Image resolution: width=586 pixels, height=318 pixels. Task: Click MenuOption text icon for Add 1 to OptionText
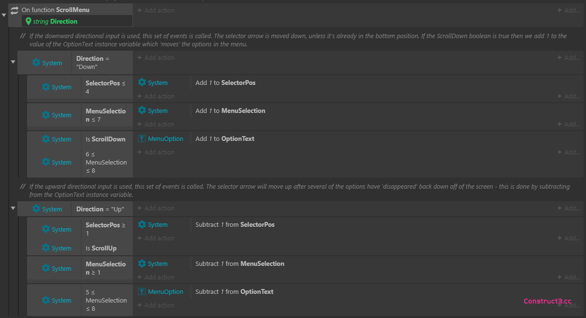coord(142,138)
